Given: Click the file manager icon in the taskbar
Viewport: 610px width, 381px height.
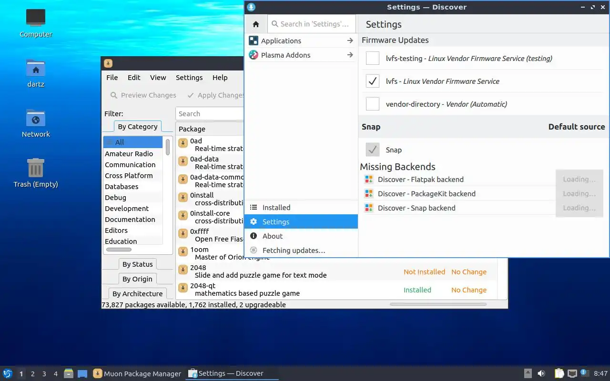Looking at the screenshot, I should click(x=69, y=373).
